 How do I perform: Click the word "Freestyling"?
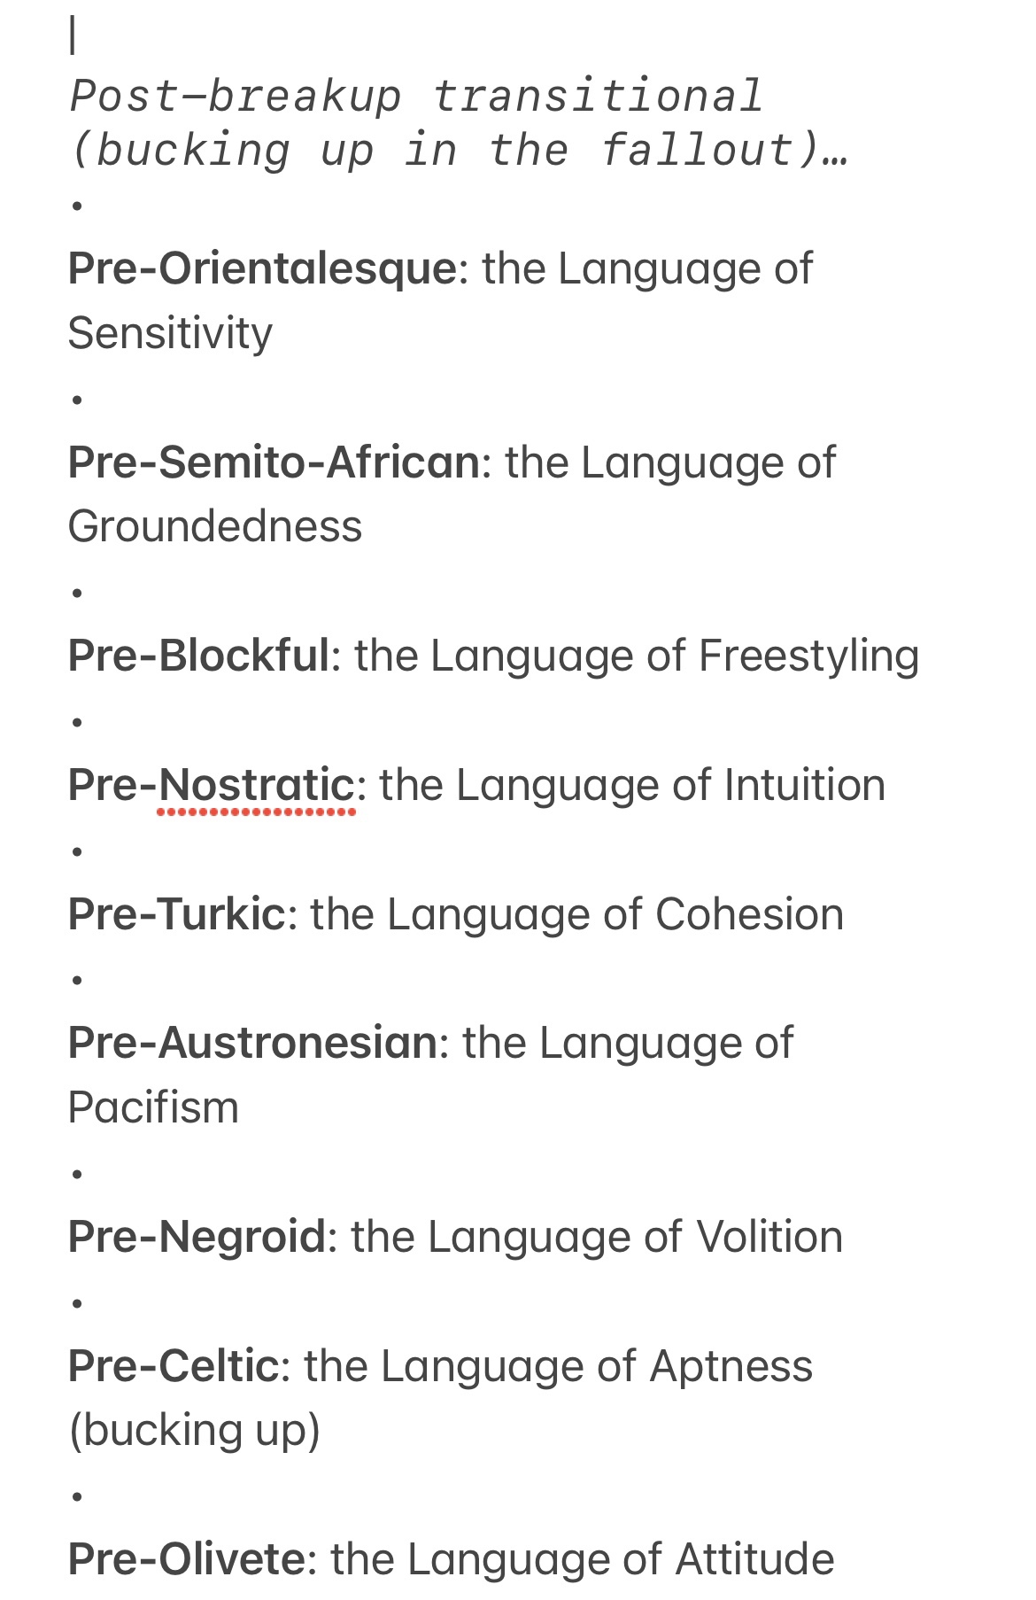(808, 656)
